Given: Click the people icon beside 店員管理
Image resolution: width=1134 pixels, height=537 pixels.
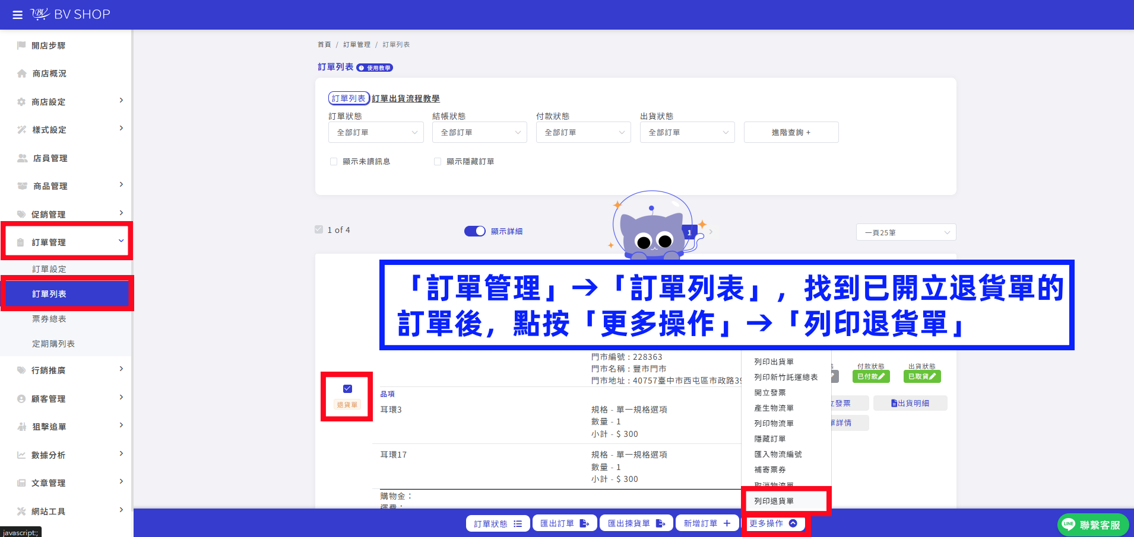Looking at the screenshot, I should click(x=23, y=158).
